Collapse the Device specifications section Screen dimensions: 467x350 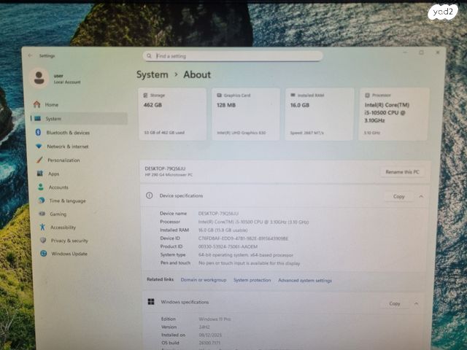(422, 196)
